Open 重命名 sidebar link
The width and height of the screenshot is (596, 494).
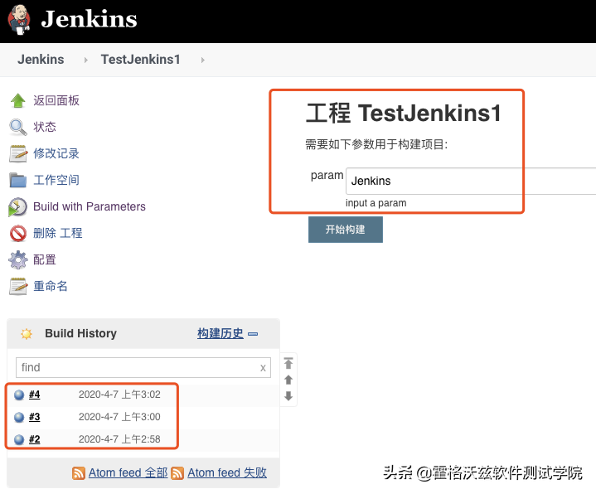pos(51,286)
